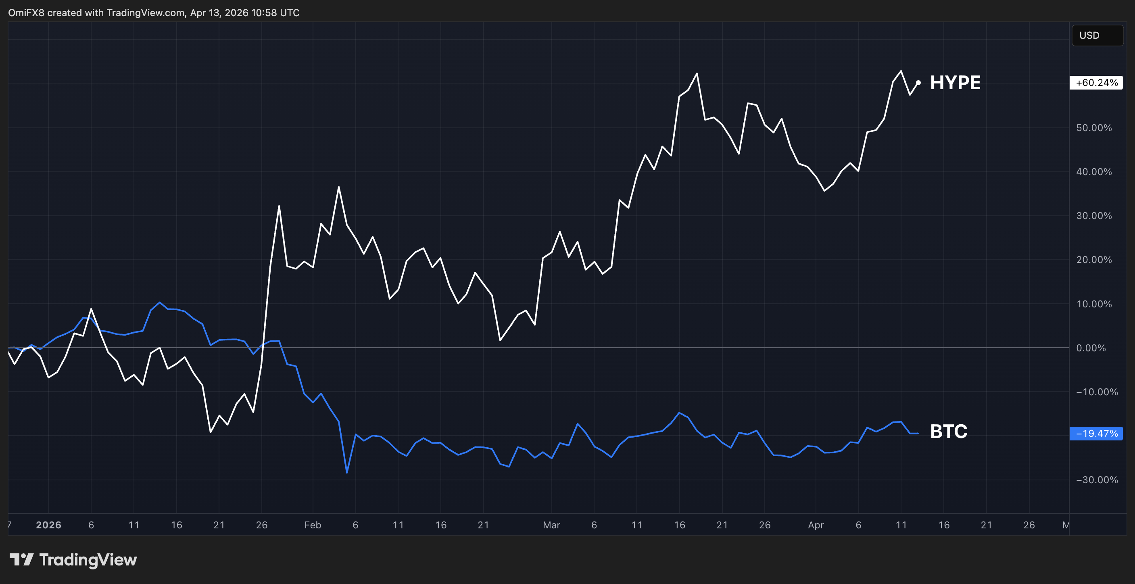The height and width of the screenshot is (584, 1135).
Task: Click the -30.00% level on price scale
Action: [x=1096, y=480]
